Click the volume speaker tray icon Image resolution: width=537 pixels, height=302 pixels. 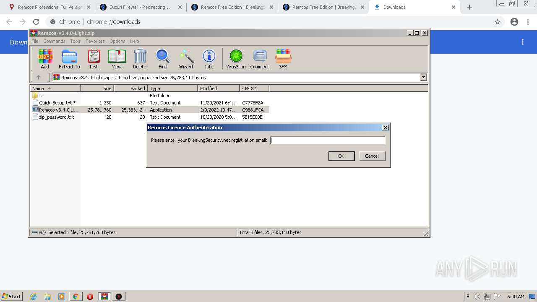point(477,297)
